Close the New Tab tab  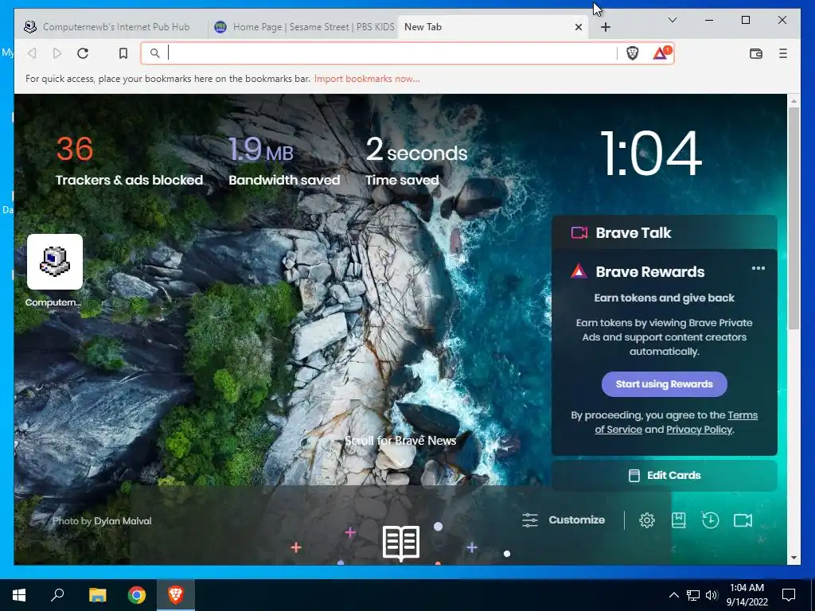(578, 27)
